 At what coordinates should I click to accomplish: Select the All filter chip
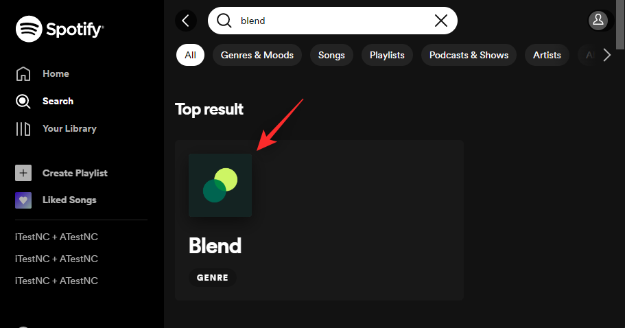pyautogui.click(x=190, y=55)
